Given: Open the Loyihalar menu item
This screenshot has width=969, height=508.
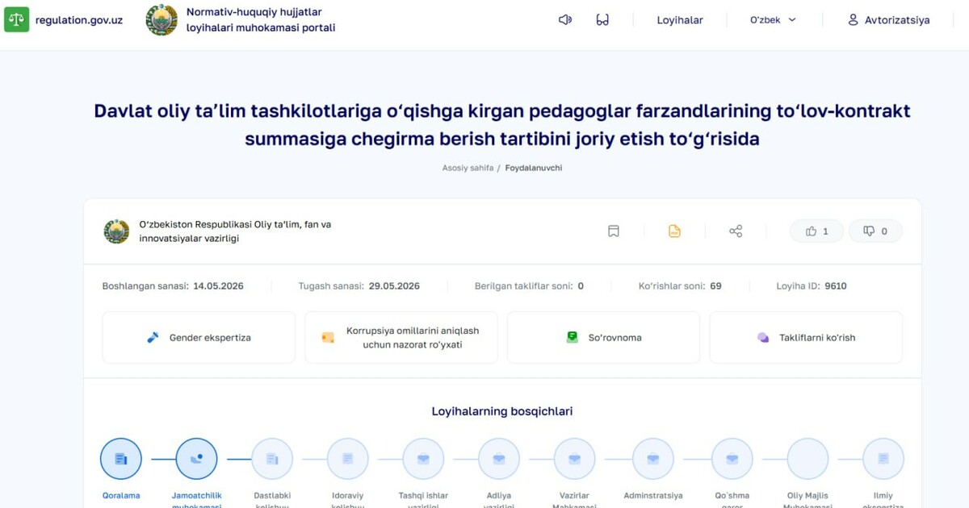Looking at the screenshot, I should pyautogui.click(x=680, y=20).
